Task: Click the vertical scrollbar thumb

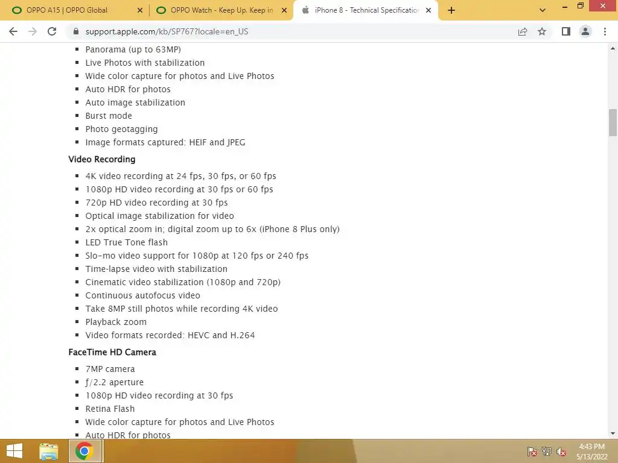Action: 613,122
